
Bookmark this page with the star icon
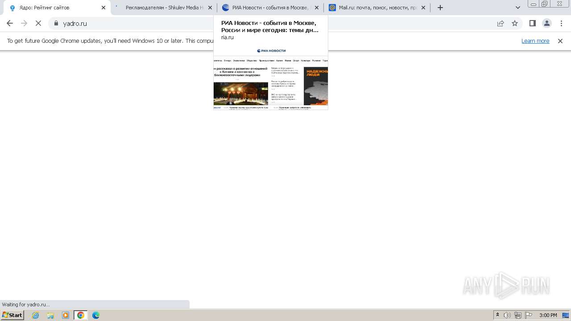(515, 23)
